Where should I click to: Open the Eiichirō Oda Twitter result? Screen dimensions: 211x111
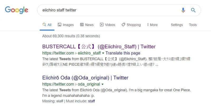85,78
